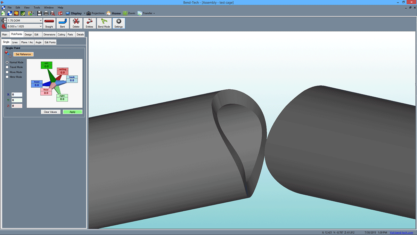
Task: Open the 1.75 DOM material dropdown
Action: (40, 21)
